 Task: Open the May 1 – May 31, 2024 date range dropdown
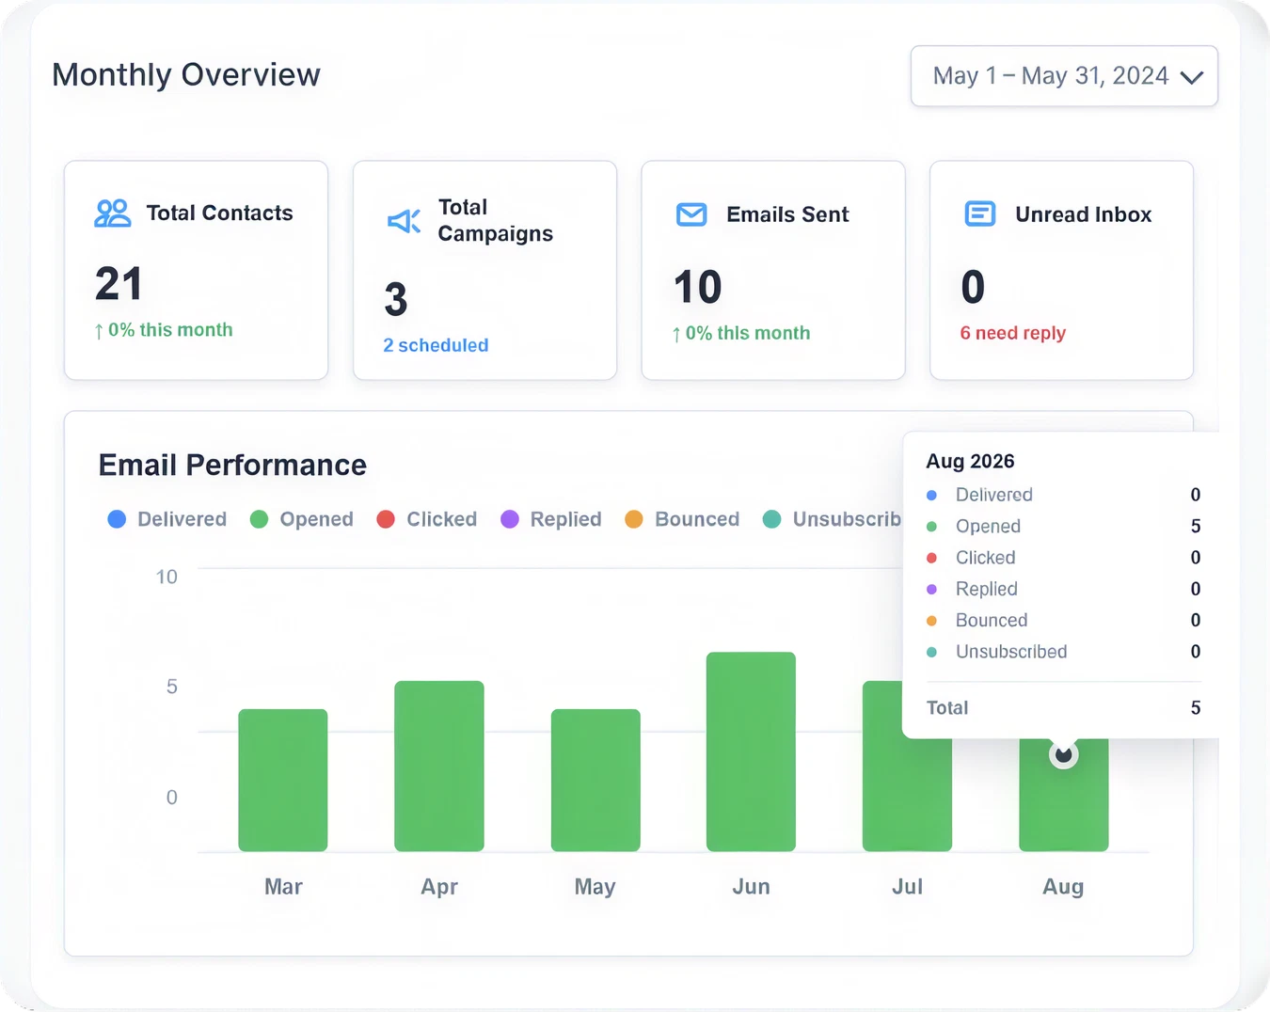point(1064,76)
